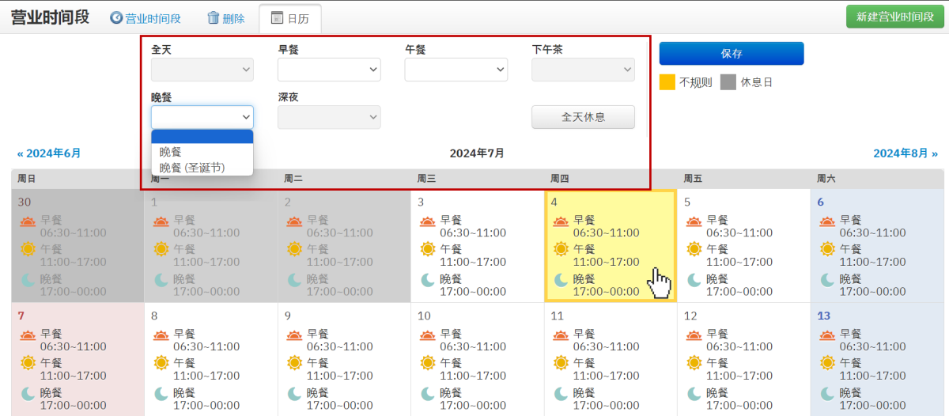Click 17:00~00:00 time on day 11
Screen dimensions: 949x416
pos(607,405)
